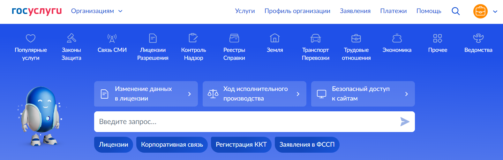
Task: Select the Ведомства eagle emblem icon
Action: [x=478, y=38]
